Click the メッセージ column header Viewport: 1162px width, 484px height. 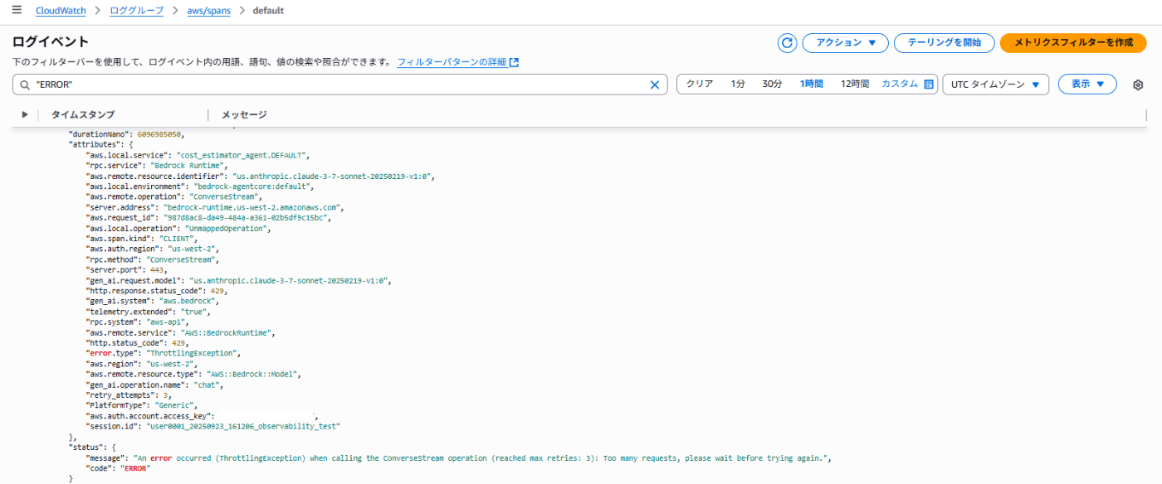point(244,114)
